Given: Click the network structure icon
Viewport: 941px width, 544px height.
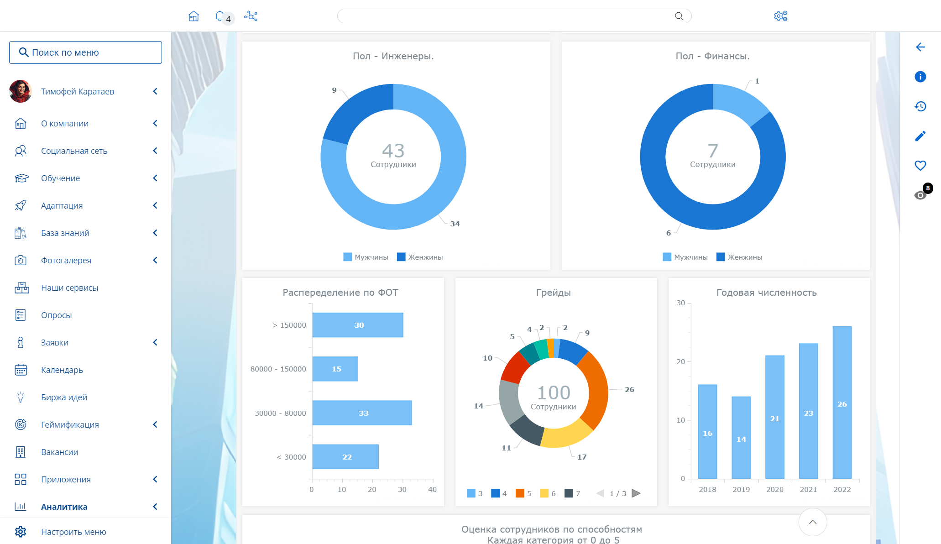Looking at the screenshot, I should (251, 16).
